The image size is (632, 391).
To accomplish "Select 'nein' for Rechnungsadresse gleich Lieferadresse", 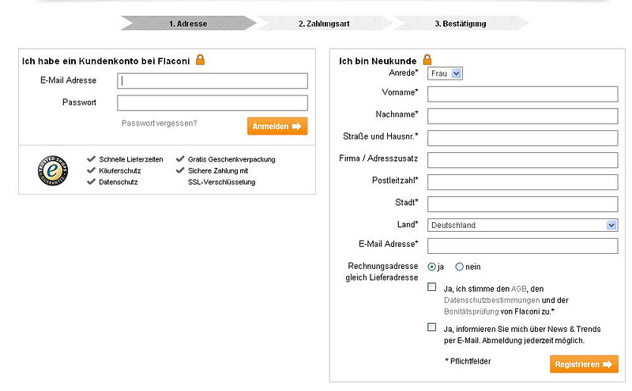I will [x=459, y=266].
